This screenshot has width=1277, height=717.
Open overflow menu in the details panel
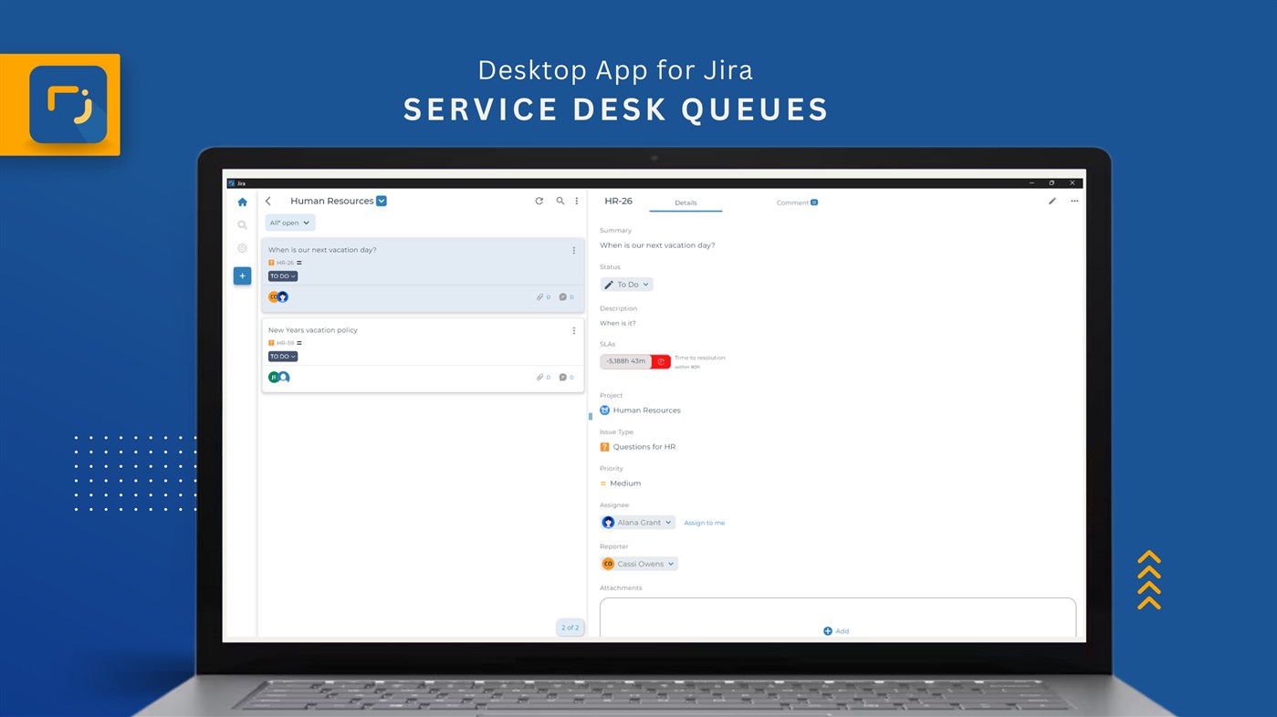coord(1073,200)
